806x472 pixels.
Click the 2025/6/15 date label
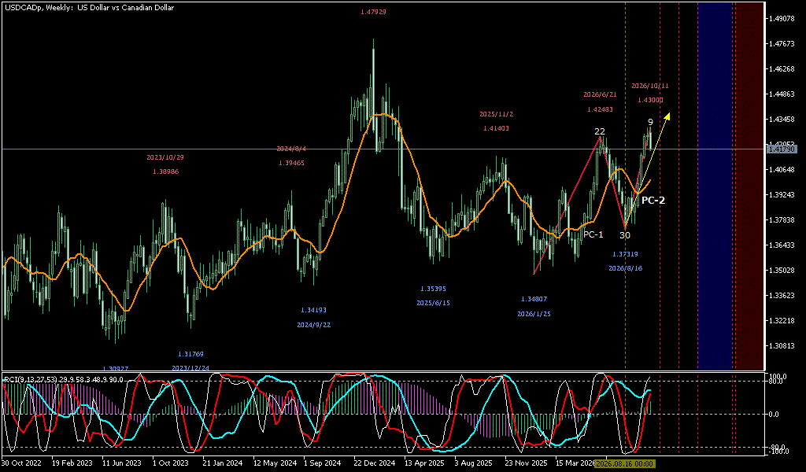(x=434, y=303)
